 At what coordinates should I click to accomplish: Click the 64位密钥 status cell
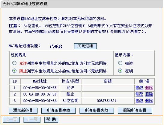(70, 101)
